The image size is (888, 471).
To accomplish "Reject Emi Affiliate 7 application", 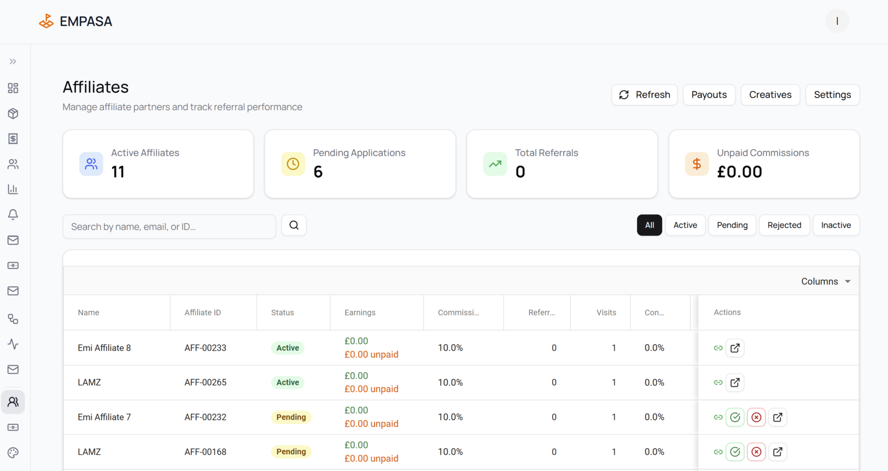I will tap(756, 417).
